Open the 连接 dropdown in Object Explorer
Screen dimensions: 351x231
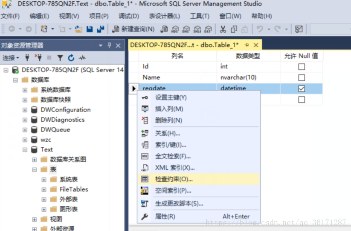pos(11,58)
